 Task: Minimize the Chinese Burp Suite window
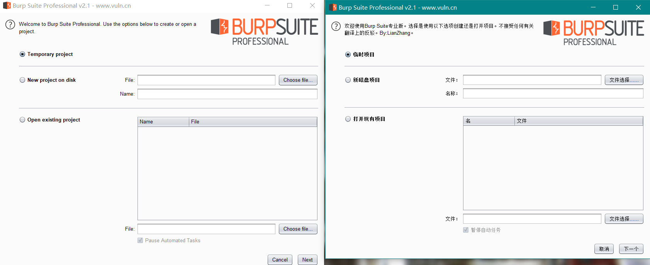tap(593, 7)
